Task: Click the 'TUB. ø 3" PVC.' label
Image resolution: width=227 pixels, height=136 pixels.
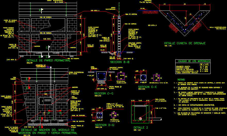Action: [161, 108]
